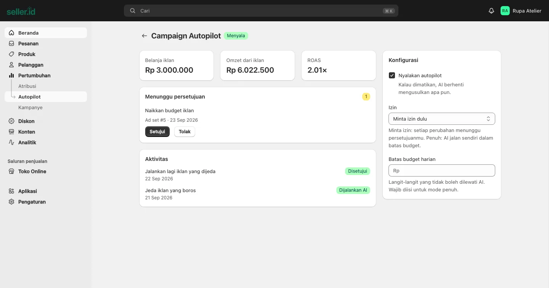The width and height of the screenshot is (549, 288).
Task: Click 'Jalankan lagi iklan yang dijeda' activity
Action: click(x=180, y=171)
